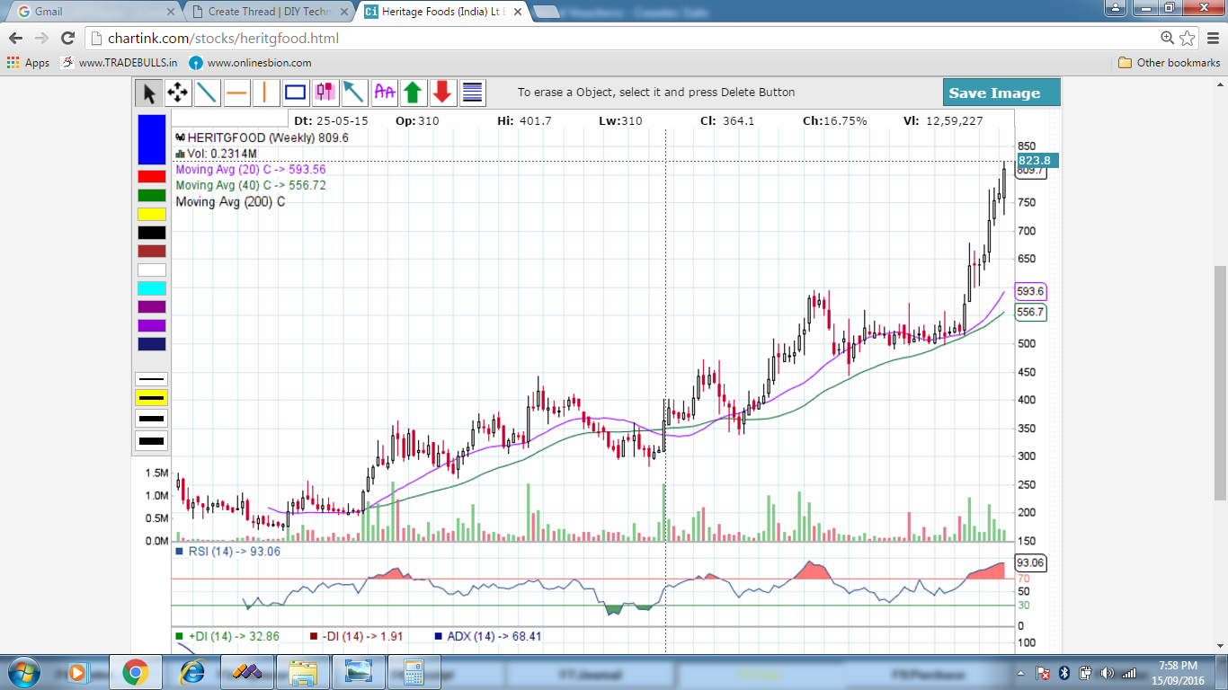Click the +DI (14) indicator label
This screenshot has width=1228, height=690.
227,636
